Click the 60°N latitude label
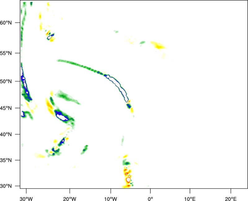248x201 pixels. coord(6,23)
